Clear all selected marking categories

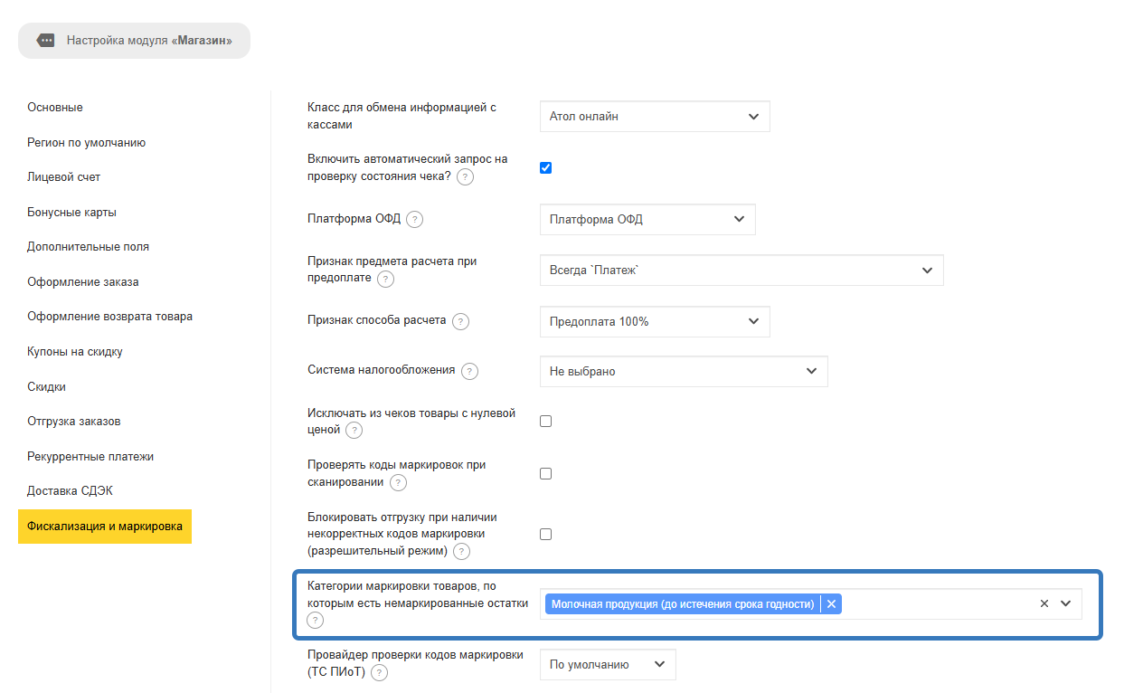pos(1044,603)
